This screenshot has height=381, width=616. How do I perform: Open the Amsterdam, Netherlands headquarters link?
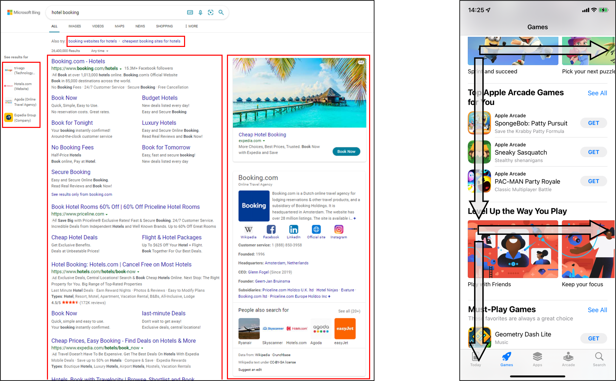point(286,263)
